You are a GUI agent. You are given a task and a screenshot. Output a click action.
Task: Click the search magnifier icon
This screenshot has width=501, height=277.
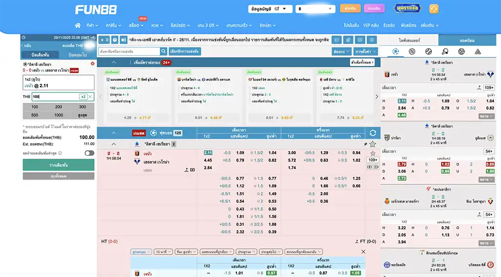click(x=163, y=51)
